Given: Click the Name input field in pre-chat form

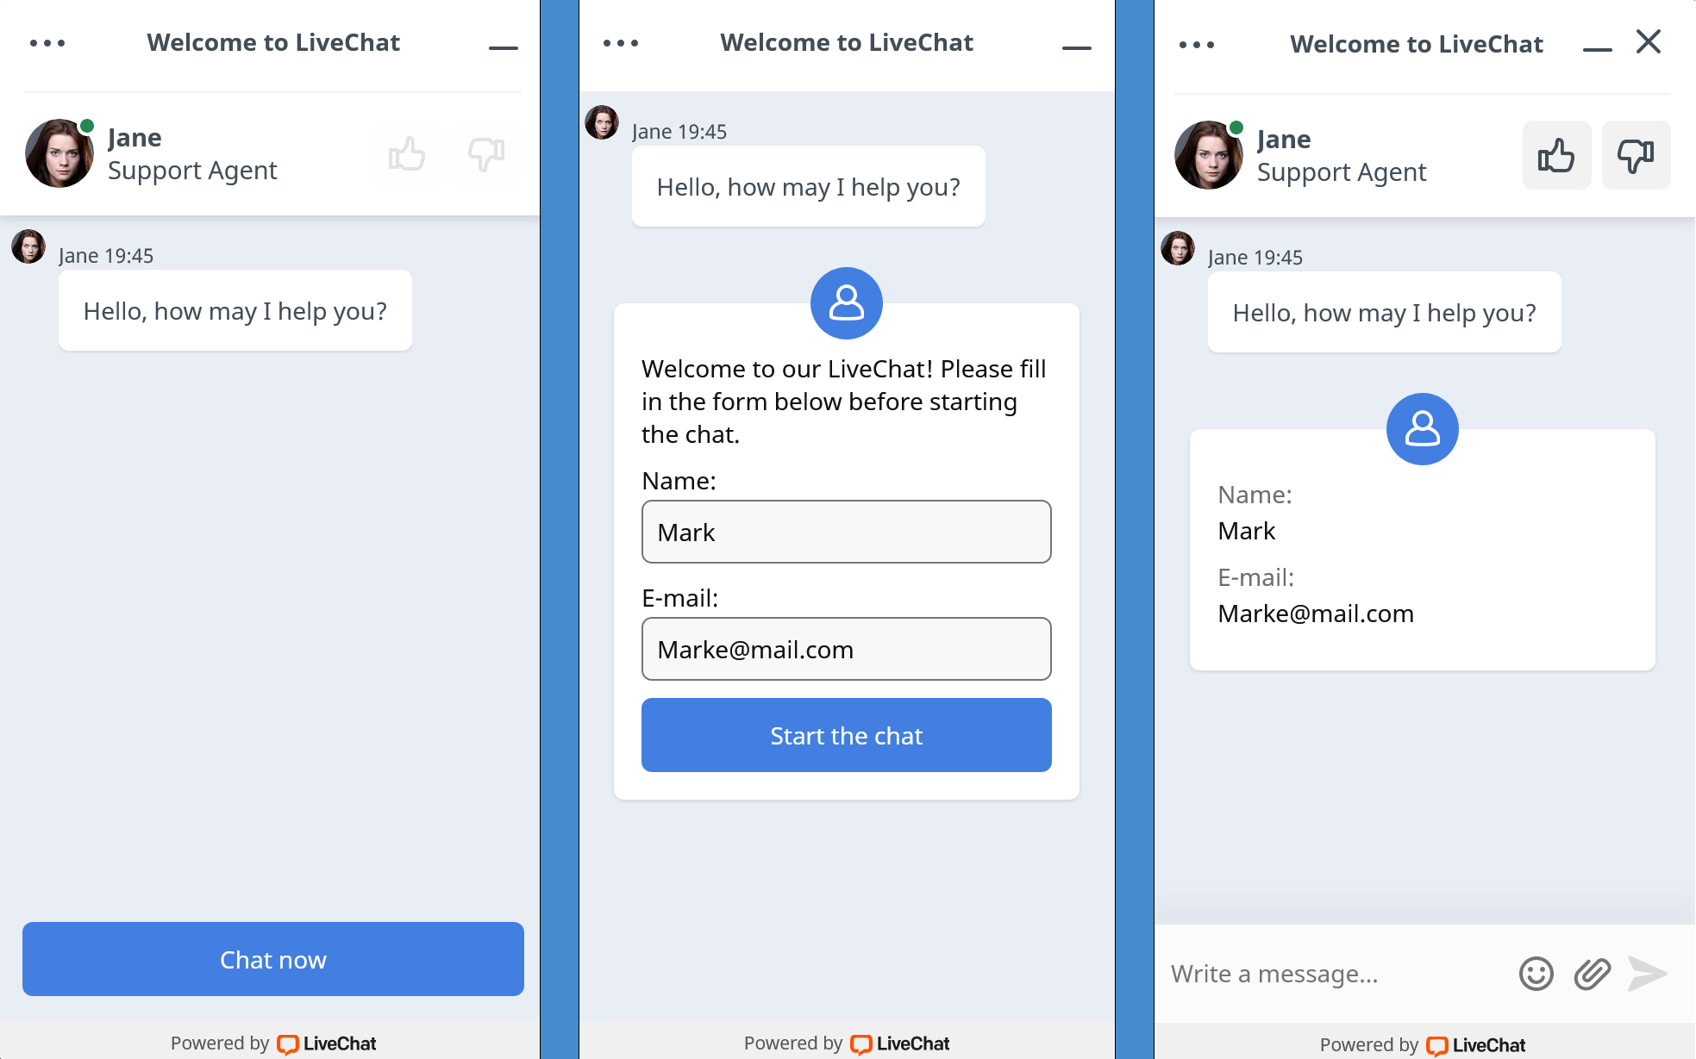Looking at the screenshot, I should click(x=846, y=531).
